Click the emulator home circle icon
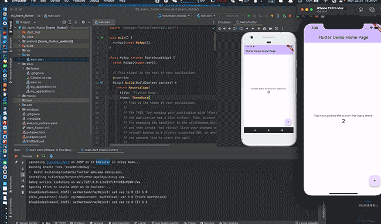The width and height of the screenshot is (381, 224). click(253, 28)
